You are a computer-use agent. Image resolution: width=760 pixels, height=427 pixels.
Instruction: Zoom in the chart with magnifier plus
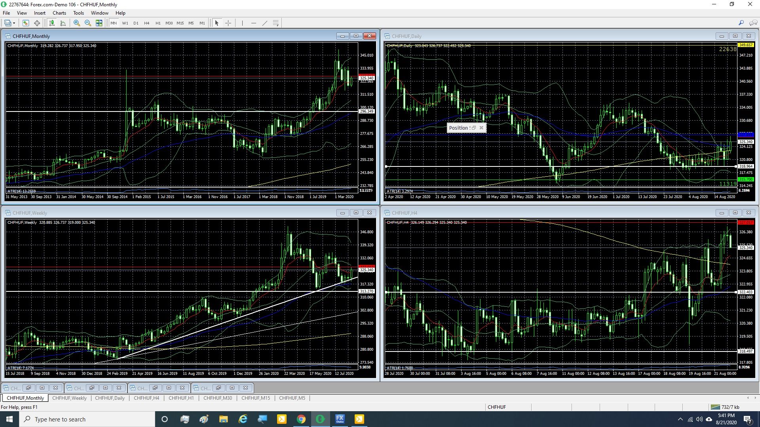click(x=77, y=23)
